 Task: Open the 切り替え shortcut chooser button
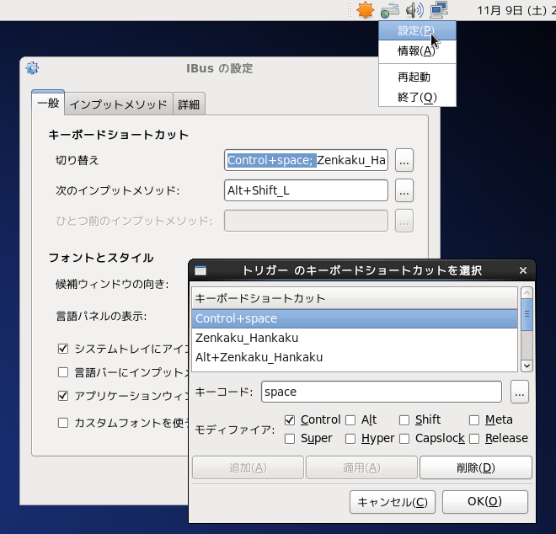tap(404, 160)
